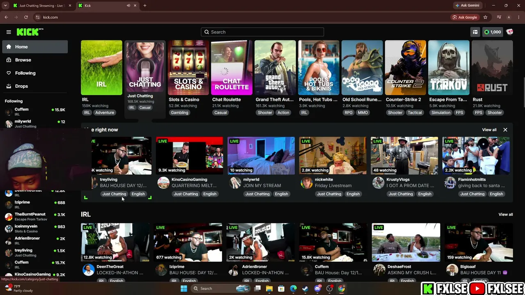Open Flaminhotmitts channel avatar
Image resolution: width=525 pixels, height=295 pixels.
(450, 183)
